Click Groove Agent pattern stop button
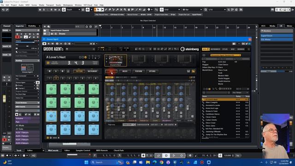 pos(49,71)
